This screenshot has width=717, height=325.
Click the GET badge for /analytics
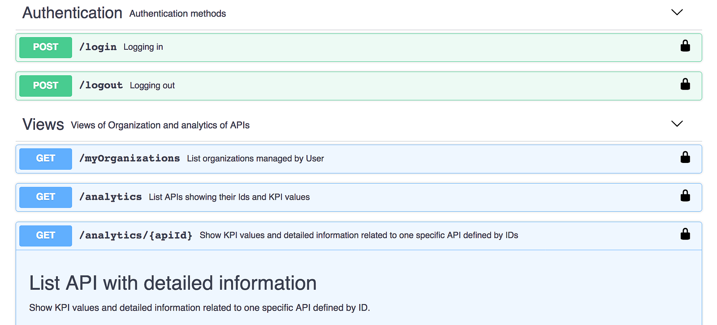click(x=46, y=197)
